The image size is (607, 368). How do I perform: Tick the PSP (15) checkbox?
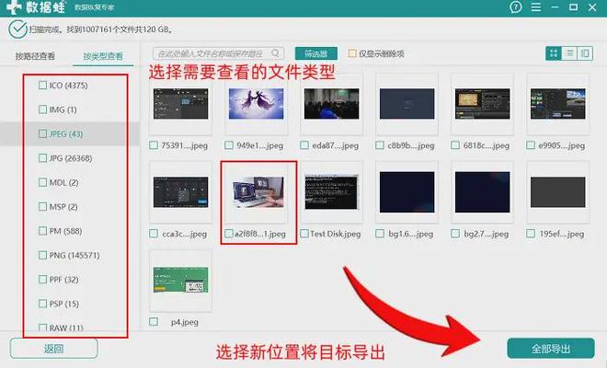tap(42, 304)
